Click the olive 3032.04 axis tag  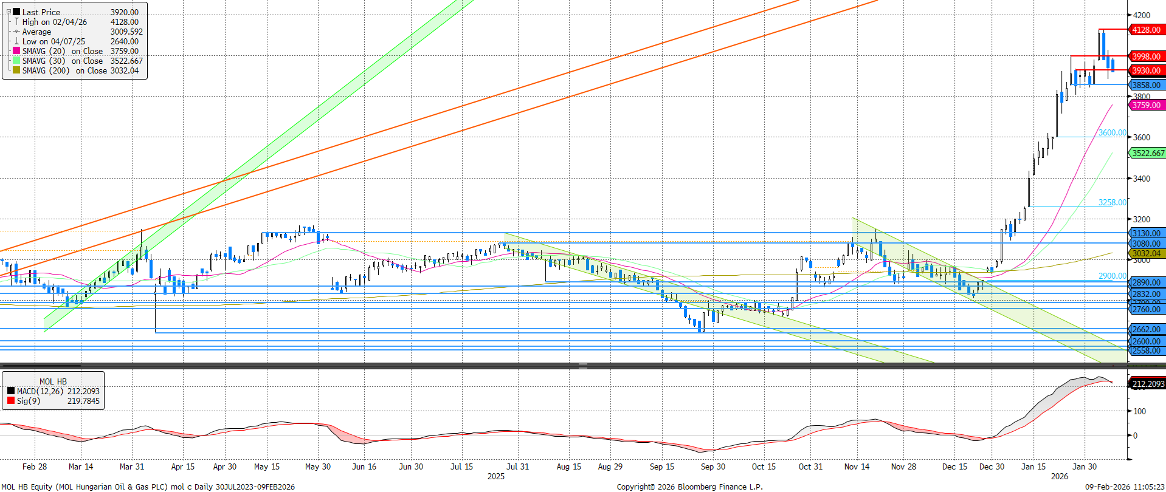(x=1146, y=253)
